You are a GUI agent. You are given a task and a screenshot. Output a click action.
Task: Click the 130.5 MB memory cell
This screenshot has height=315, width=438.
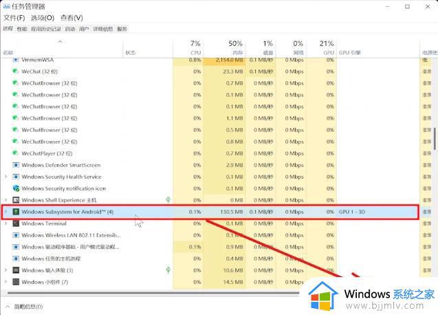click(224, 212)
